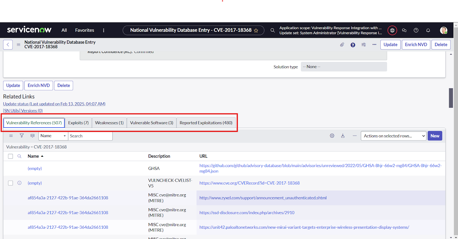Click the header Enrich NVD button
Screen dimensions: 458x239
(x=416, y=44)
